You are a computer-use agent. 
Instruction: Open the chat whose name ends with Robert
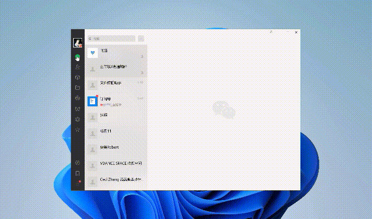click(116, 150)
